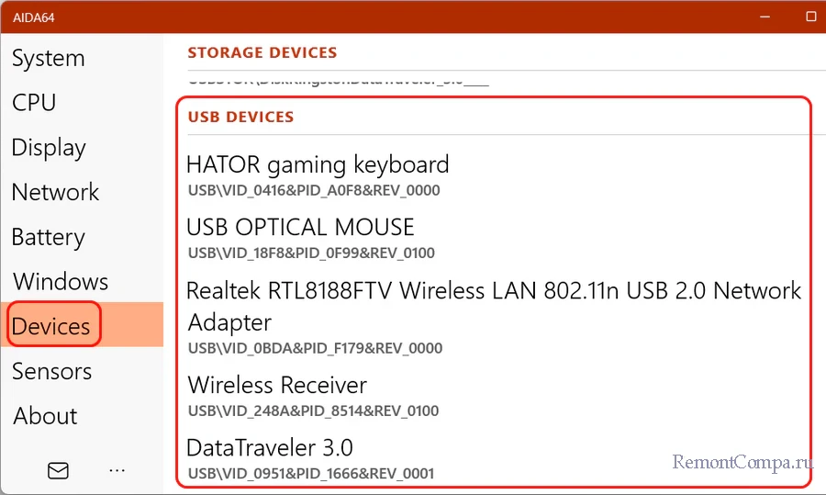Go to the Display section

click(49, 148)
